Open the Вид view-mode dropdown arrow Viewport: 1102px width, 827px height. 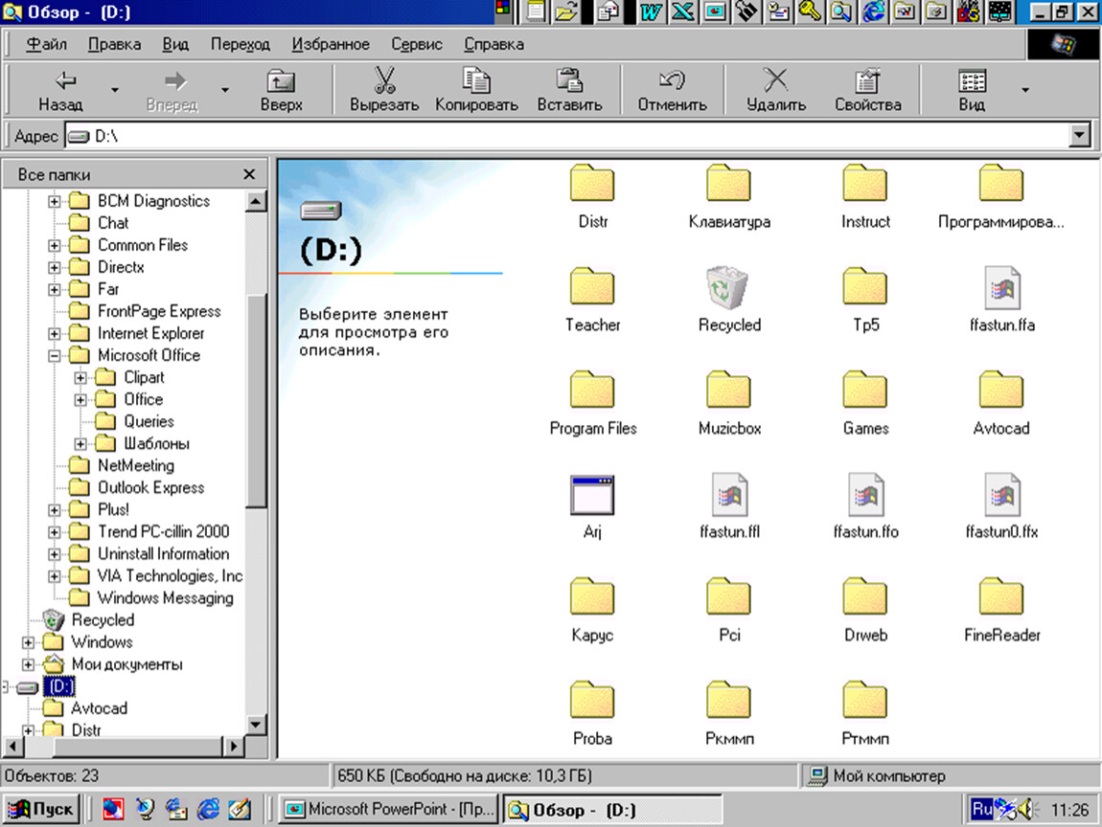[1025, 90]
